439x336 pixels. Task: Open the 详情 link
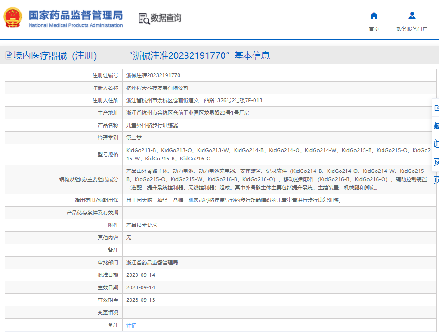click(131, 325)
